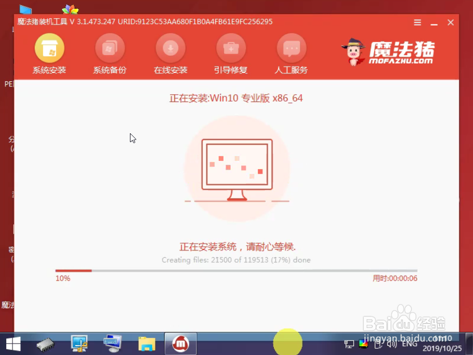Screen dimensions: 473x355
Task: Open the 系统备份 (System Backup) tool
Action: pyautogui.click(x=110, y=52)
